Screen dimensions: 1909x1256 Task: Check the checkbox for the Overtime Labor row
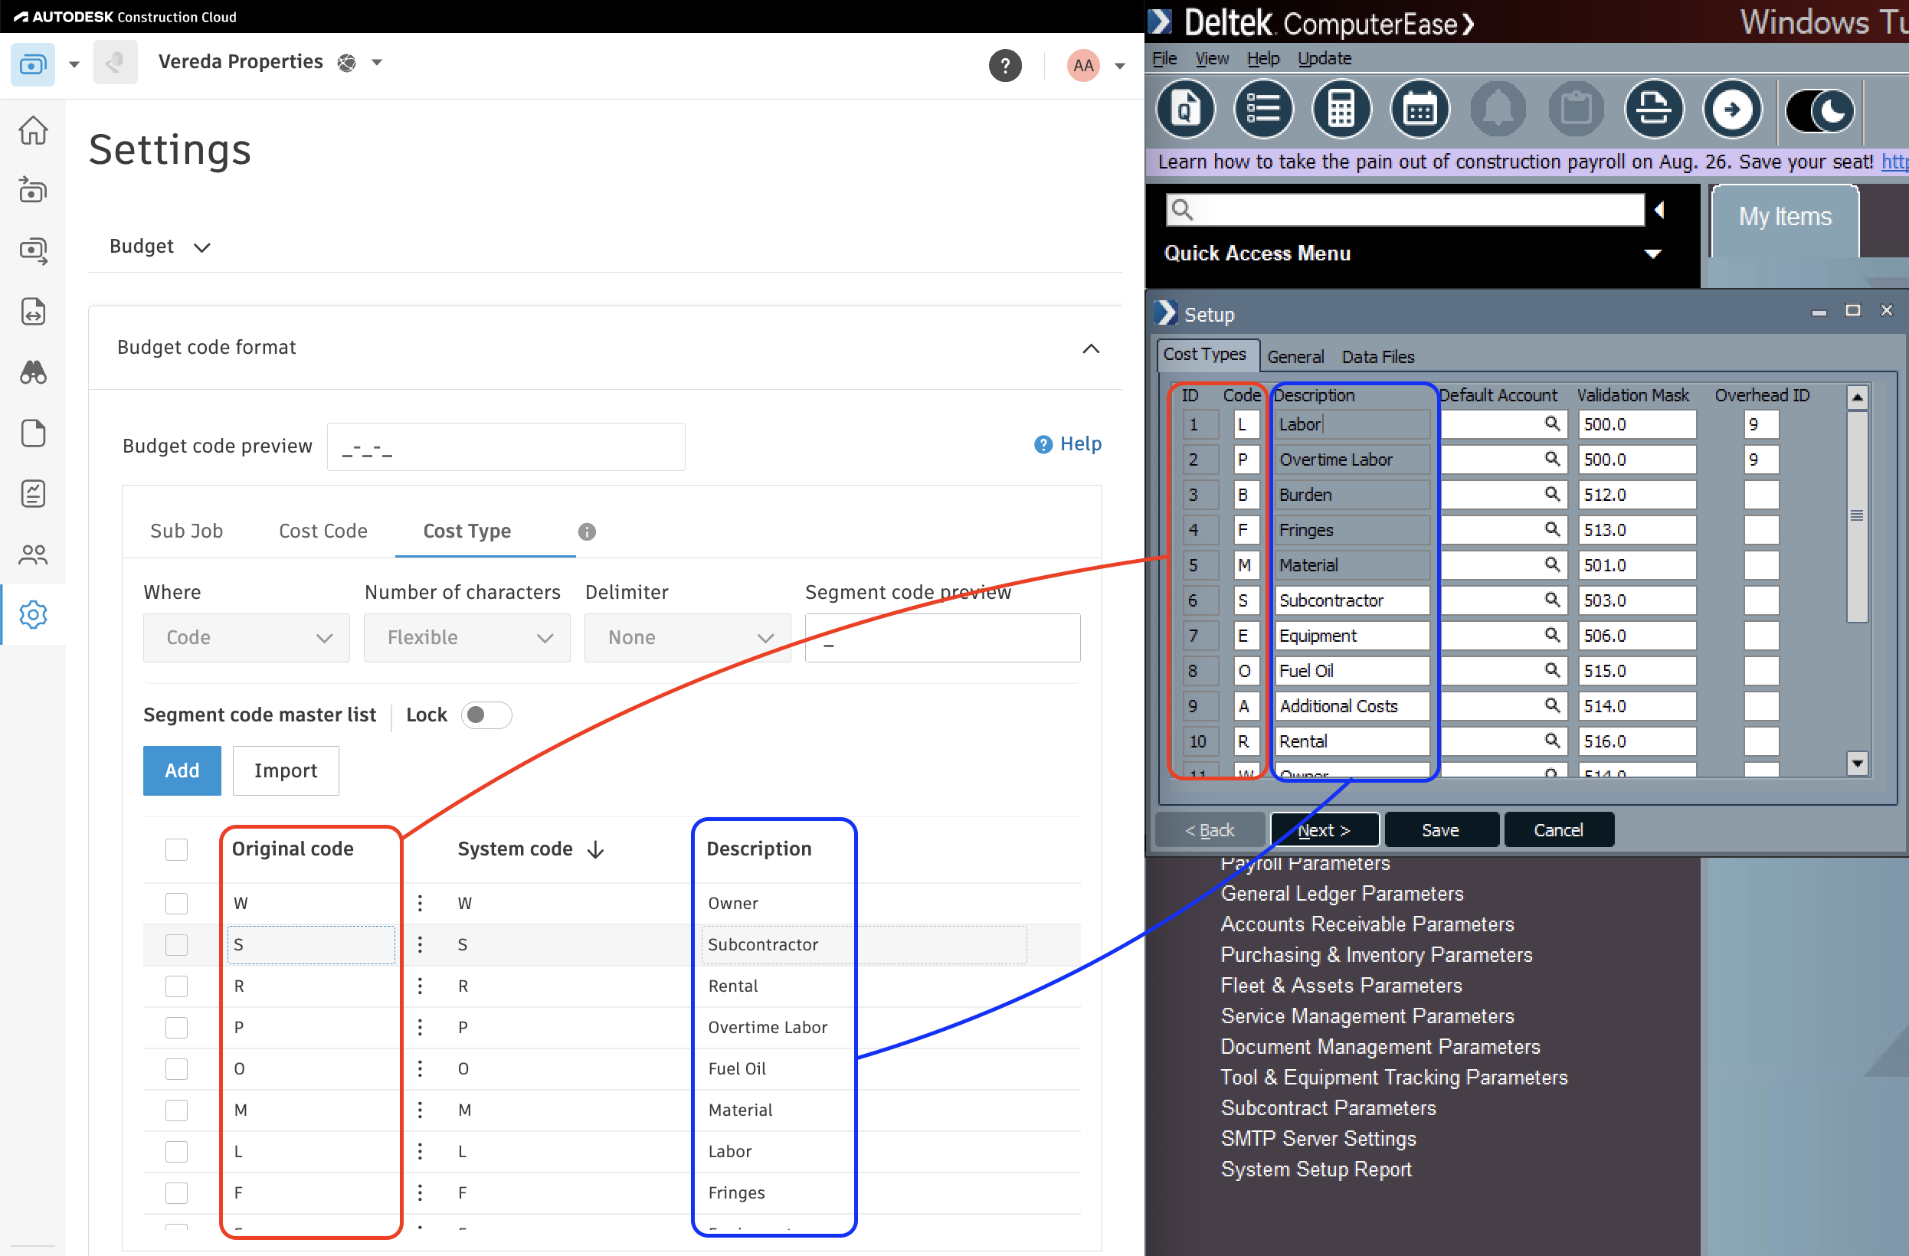176,1028
